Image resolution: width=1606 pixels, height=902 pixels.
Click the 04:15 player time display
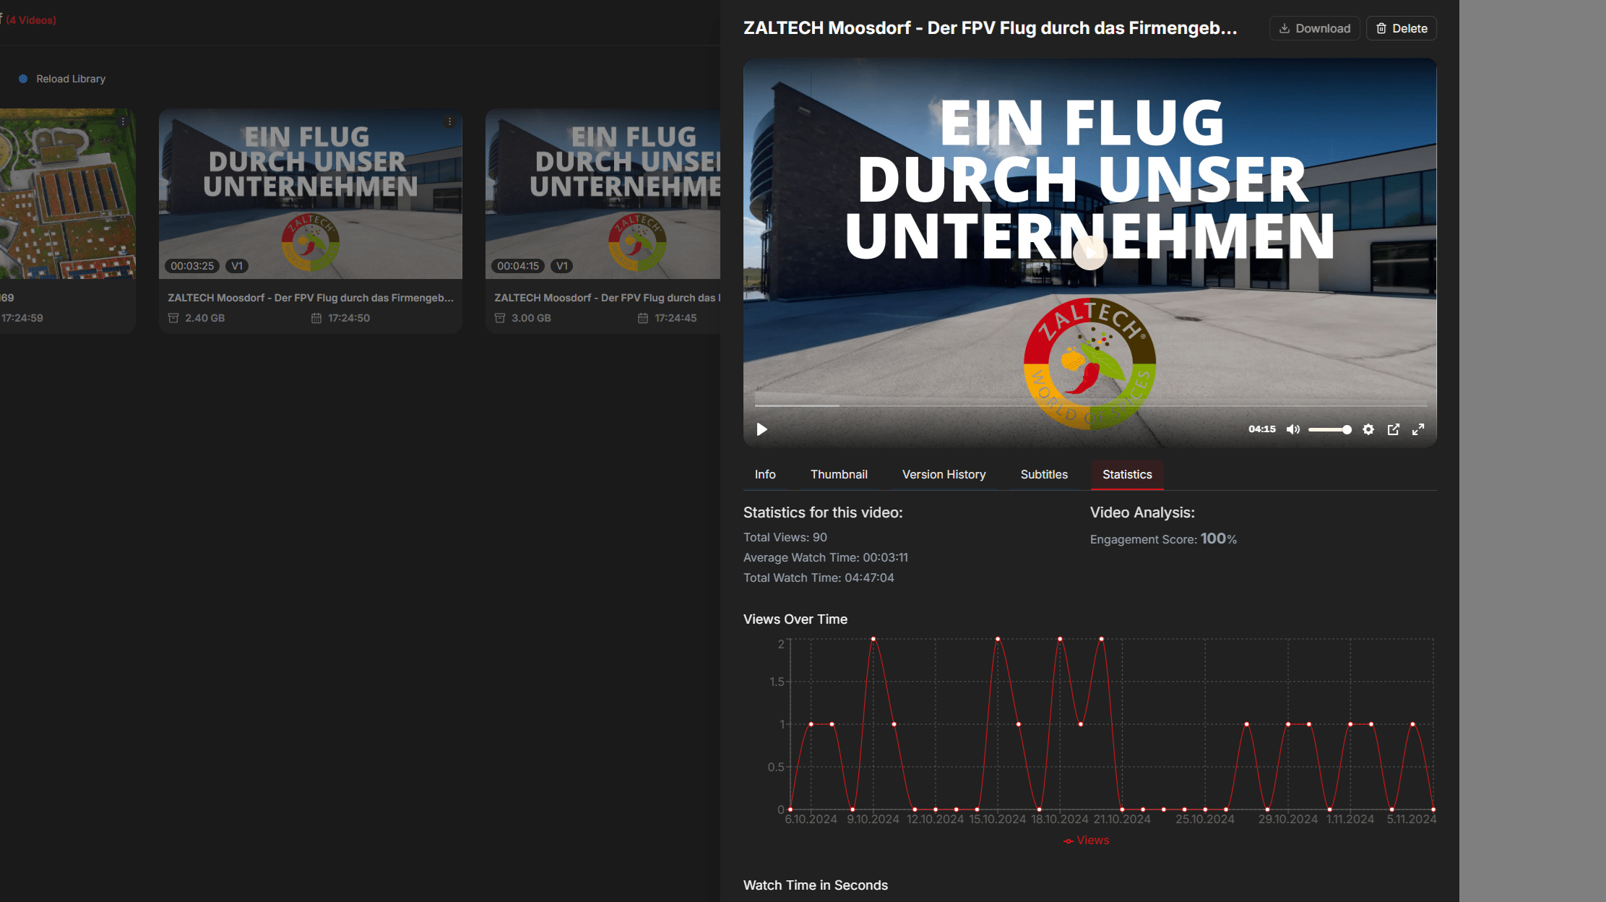pyautogui.click(x=1262, y=429)
